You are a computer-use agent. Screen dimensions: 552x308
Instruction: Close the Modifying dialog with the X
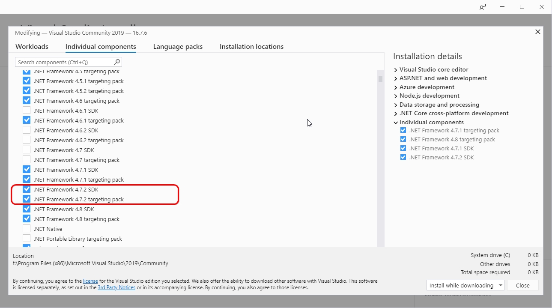pos(538,32)
